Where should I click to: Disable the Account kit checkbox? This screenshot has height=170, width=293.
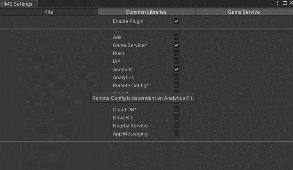tap(176, 69)
